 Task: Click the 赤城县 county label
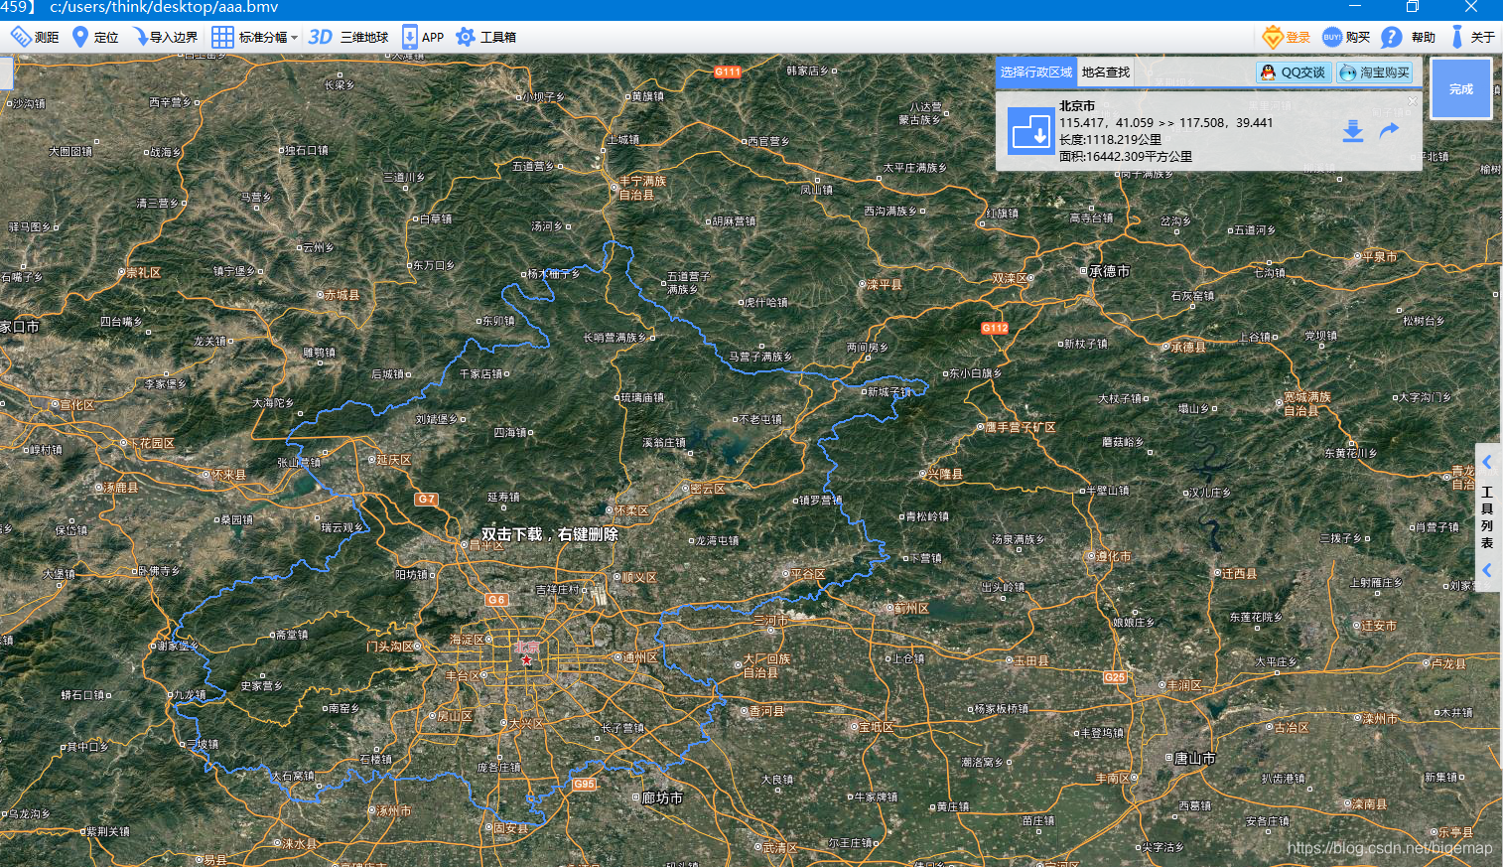(342, 295)
